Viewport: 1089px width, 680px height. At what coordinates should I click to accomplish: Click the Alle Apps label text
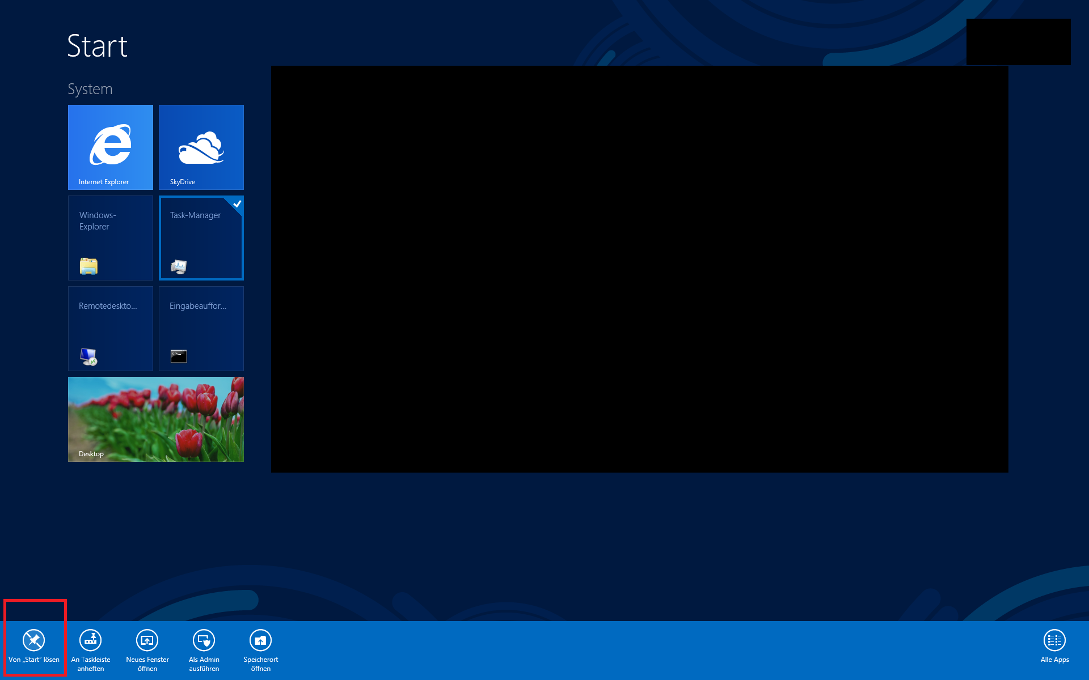click(1054, 660)
